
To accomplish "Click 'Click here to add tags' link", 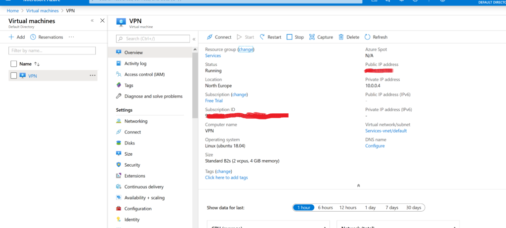I will click(226, 178).
